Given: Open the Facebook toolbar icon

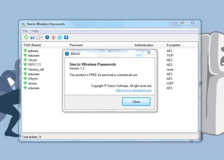Looking at the screenshot, I should 66,37.
